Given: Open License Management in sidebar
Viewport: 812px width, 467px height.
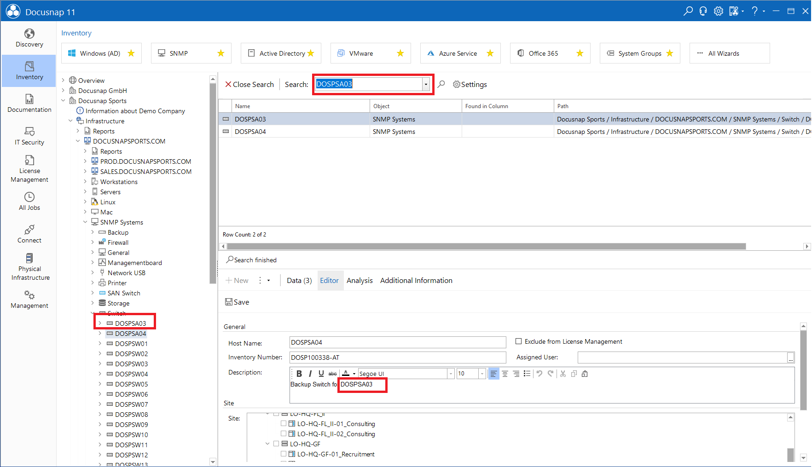Looking at the screenshot, I should [29, 169].
